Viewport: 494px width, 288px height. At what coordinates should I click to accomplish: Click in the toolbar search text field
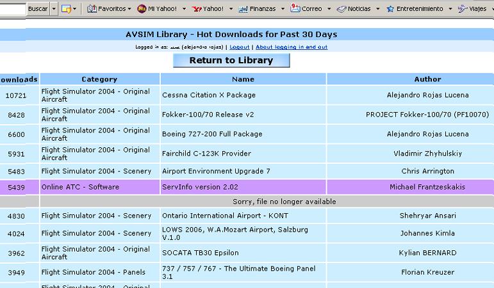click(x=13, y=9)
